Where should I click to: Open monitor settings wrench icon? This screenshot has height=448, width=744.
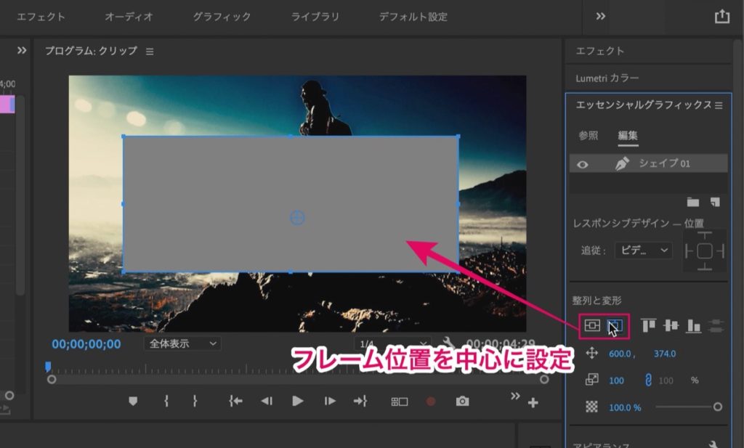(448, 342)
